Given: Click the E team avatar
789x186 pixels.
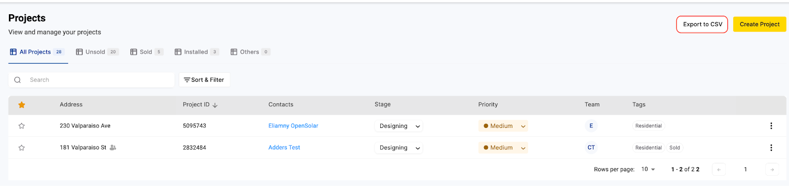Looking at the screenshot, I should pyautogui.click(x=591, y=126).
